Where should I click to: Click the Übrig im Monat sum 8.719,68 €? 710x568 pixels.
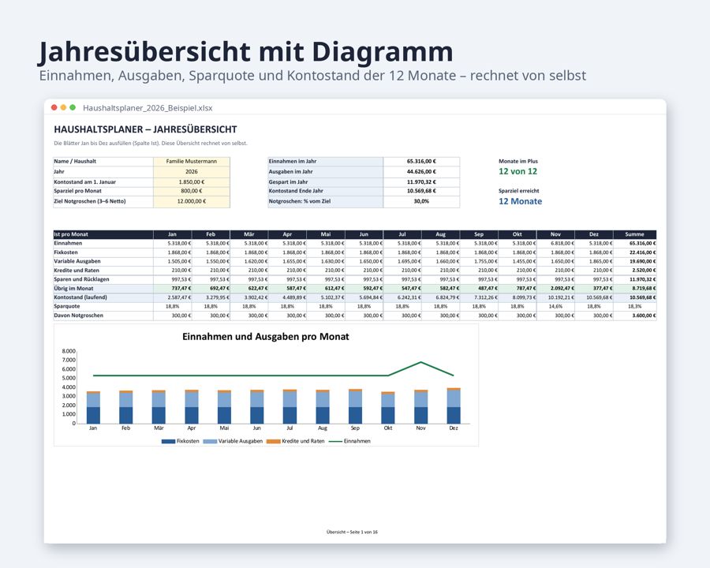coord(635,288)
